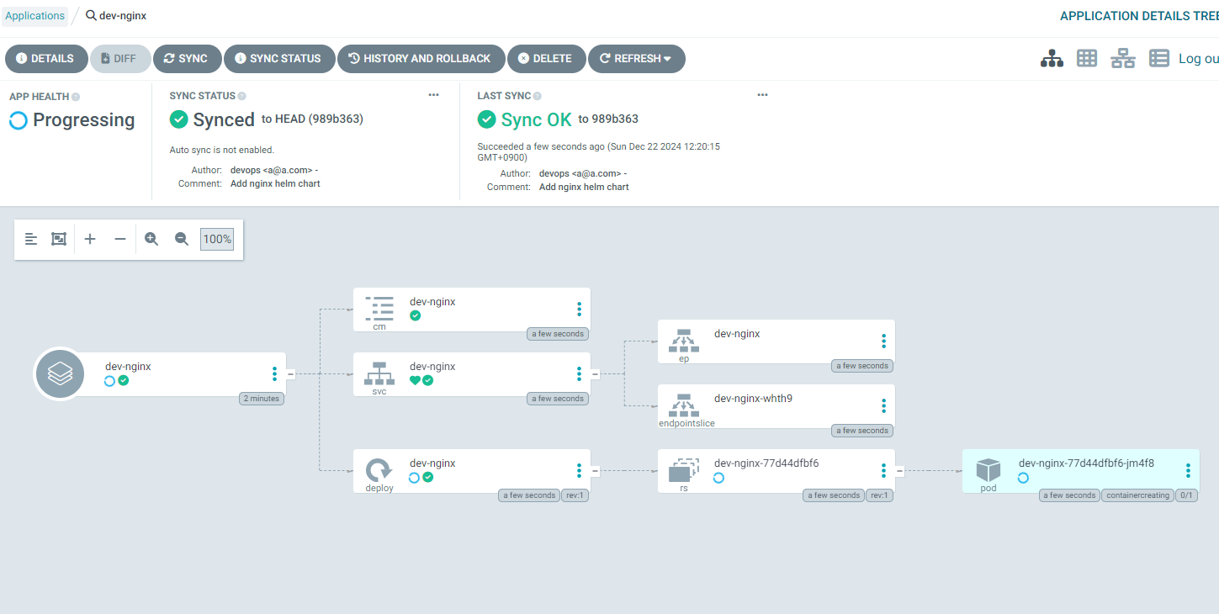Viewport: 1219px width, 614px height.
Task: Switch to network view icon
Action: 1123,58
